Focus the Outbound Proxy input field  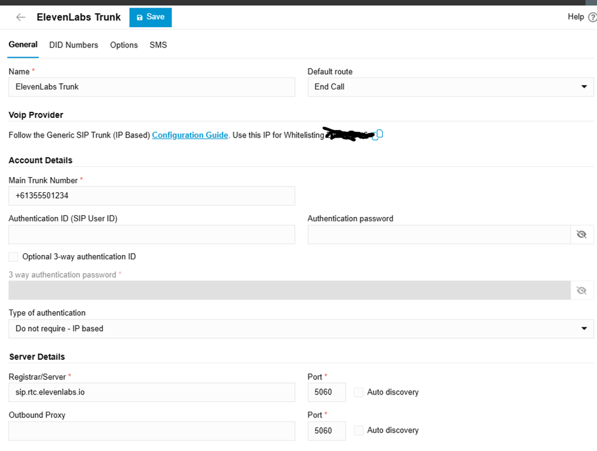pyautogui.click(x=152, y=431)
